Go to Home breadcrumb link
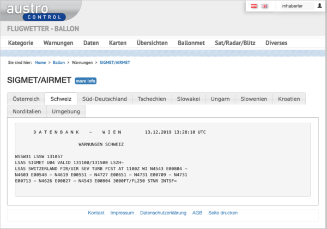327x229 pixels. 40,62
